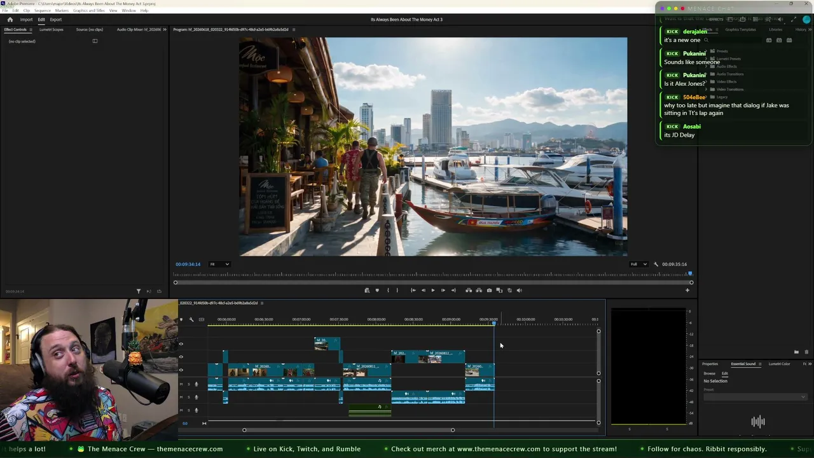
Task: Select the clip on the top video track
Action: coord(327,343)
